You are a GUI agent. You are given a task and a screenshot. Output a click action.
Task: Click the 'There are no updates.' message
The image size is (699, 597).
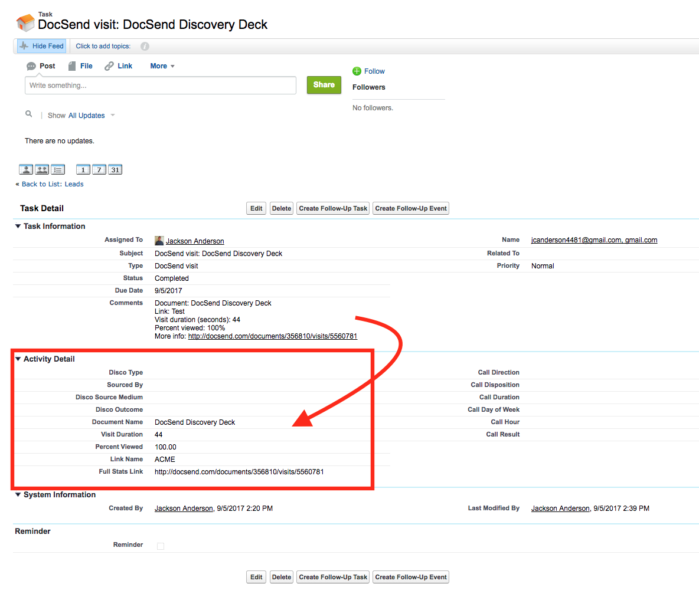[x=60, y=141]
